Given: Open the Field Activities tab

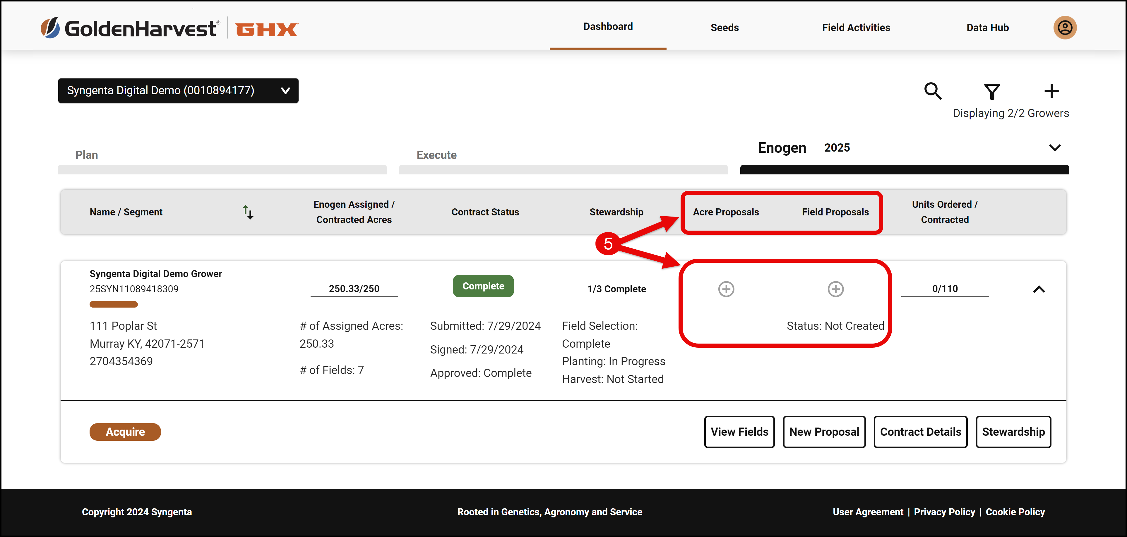Looking at the screenshot, I should tap(855, 28).
